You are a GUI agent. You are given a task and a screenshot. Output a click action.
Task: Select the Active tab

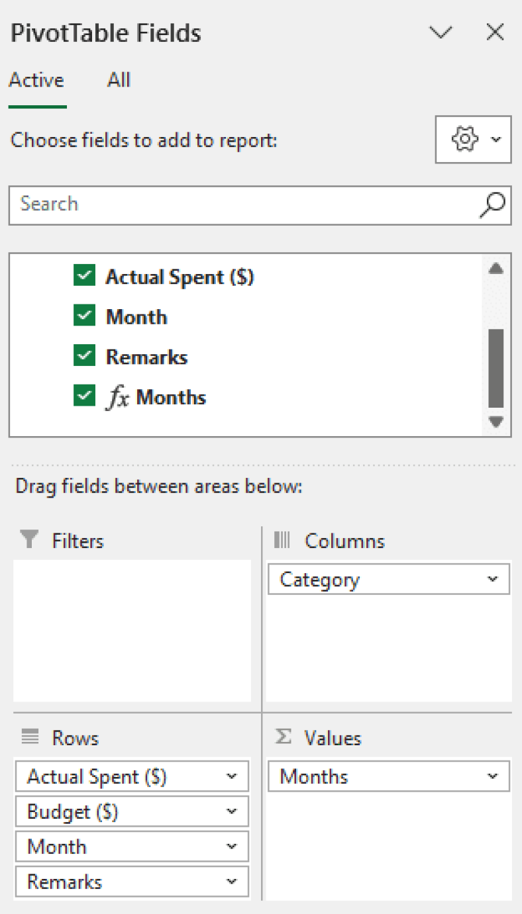click(x=36, y=80)
